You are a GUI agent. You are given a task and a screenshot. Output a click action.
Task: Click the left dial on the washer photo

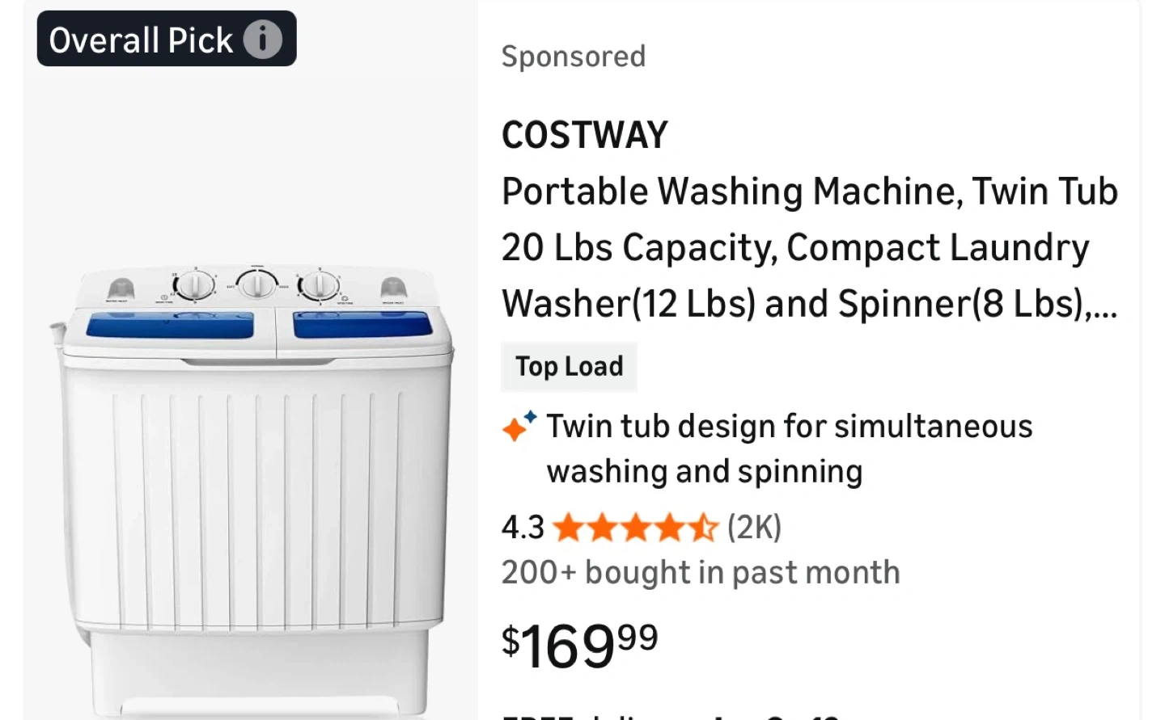(x=194, y=285)
